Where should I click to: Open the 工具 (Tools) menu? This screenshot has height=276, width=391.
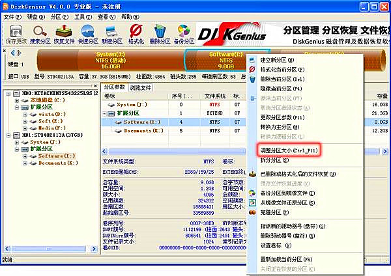83,17
